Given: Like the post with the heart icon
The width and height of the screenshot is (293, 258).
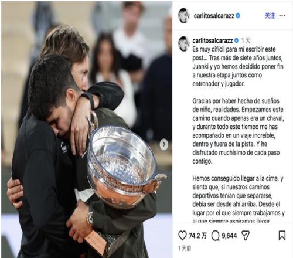Looking at the screenshot, I should coord(182,236).
